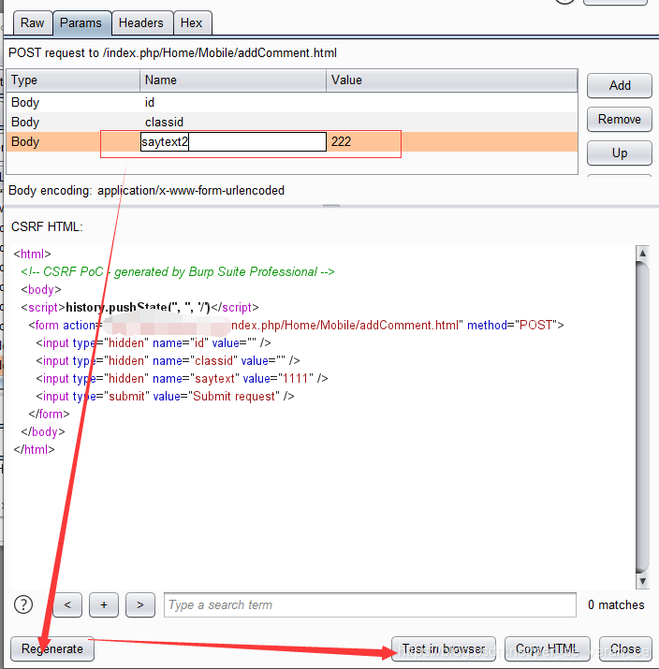Click the CSRF HTML vertical scrollbar thumb
The image size is (659, 669).
[x=642, y=417]
